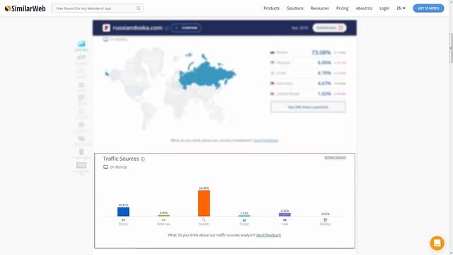Click the See more countries button
The width and height of the screenshot is (453, 255).
(x=308, y=107)
